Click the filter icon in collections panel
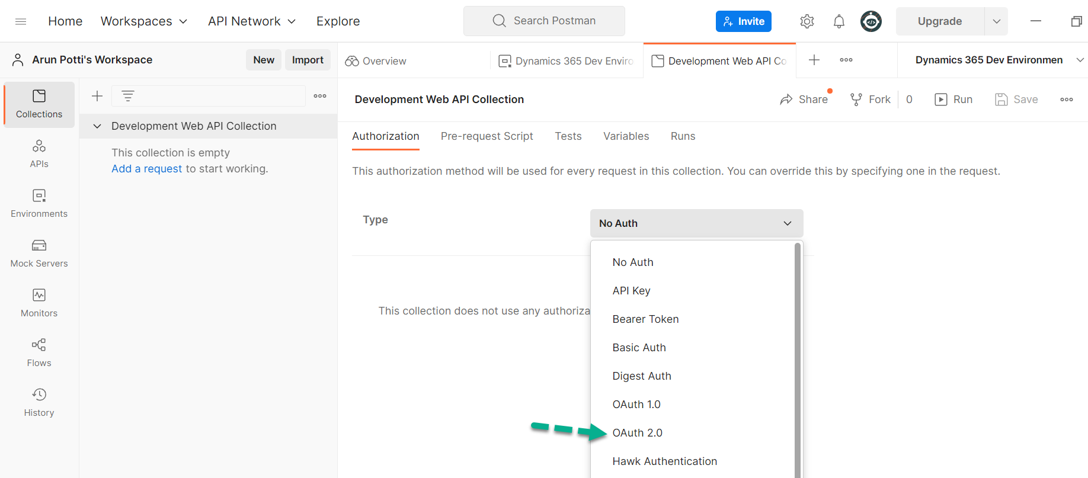 pyautogui.click(x=128, y=95)
